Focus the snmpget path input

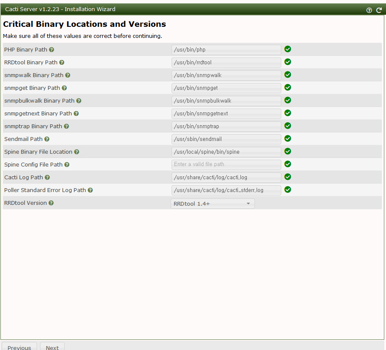point(226,88)
